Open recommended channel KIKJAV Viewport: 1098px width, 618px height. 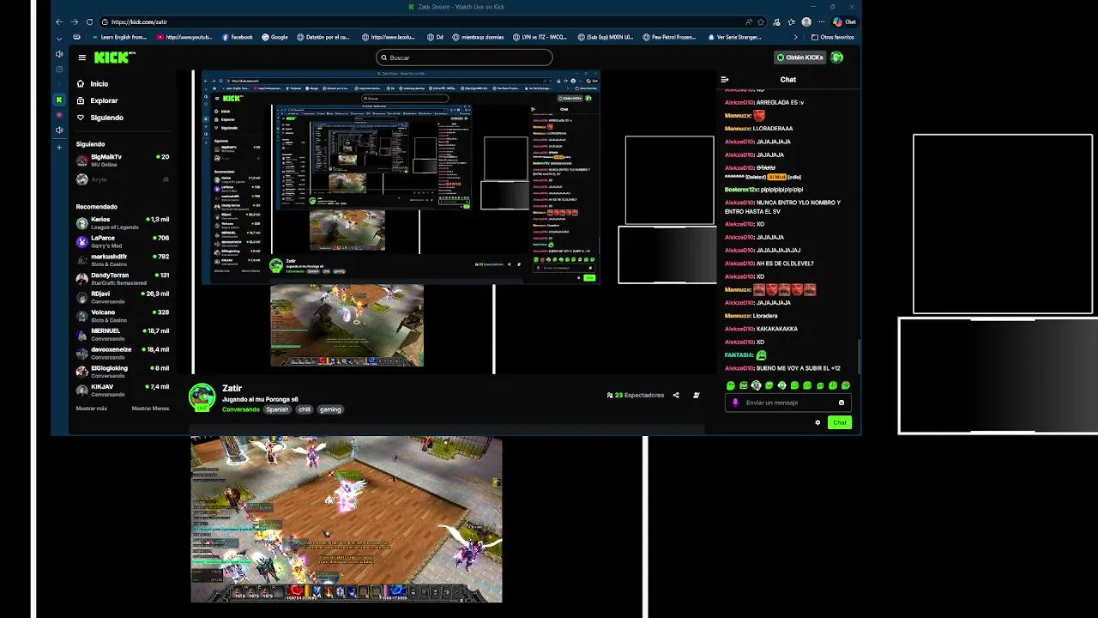122,390
